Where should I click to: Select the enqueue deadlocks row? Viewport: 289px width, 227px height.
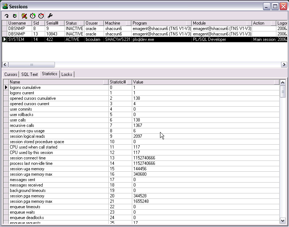141,218
